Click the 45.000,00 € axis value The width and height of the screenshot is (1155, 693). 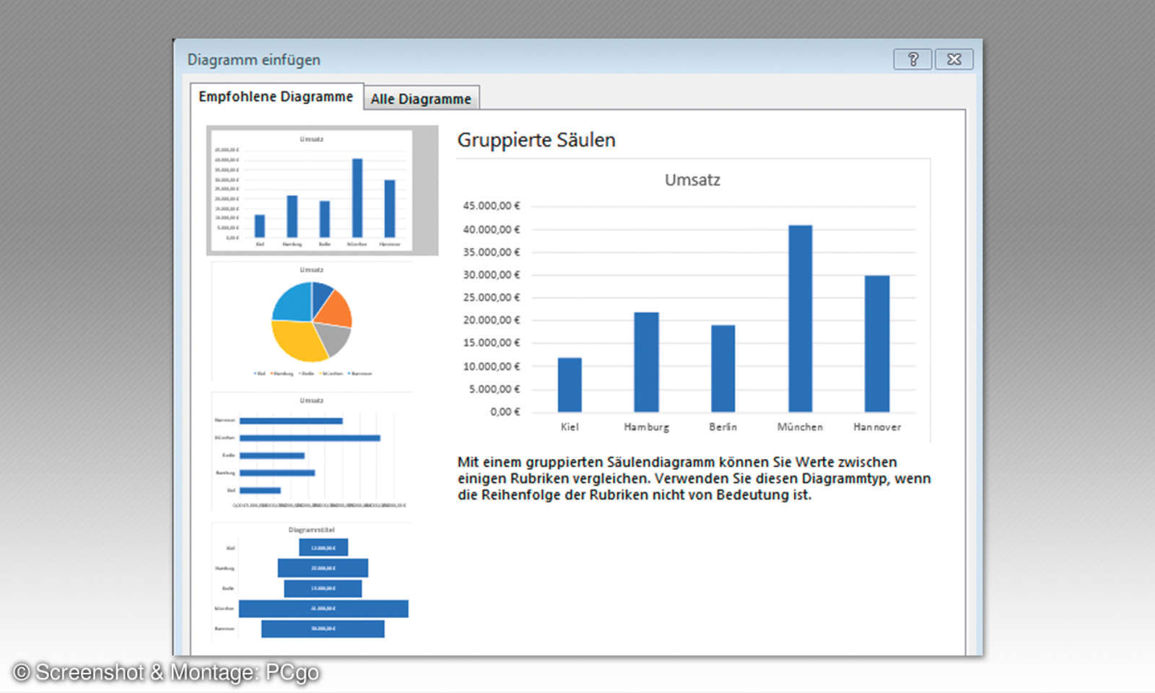pos(490,205)
